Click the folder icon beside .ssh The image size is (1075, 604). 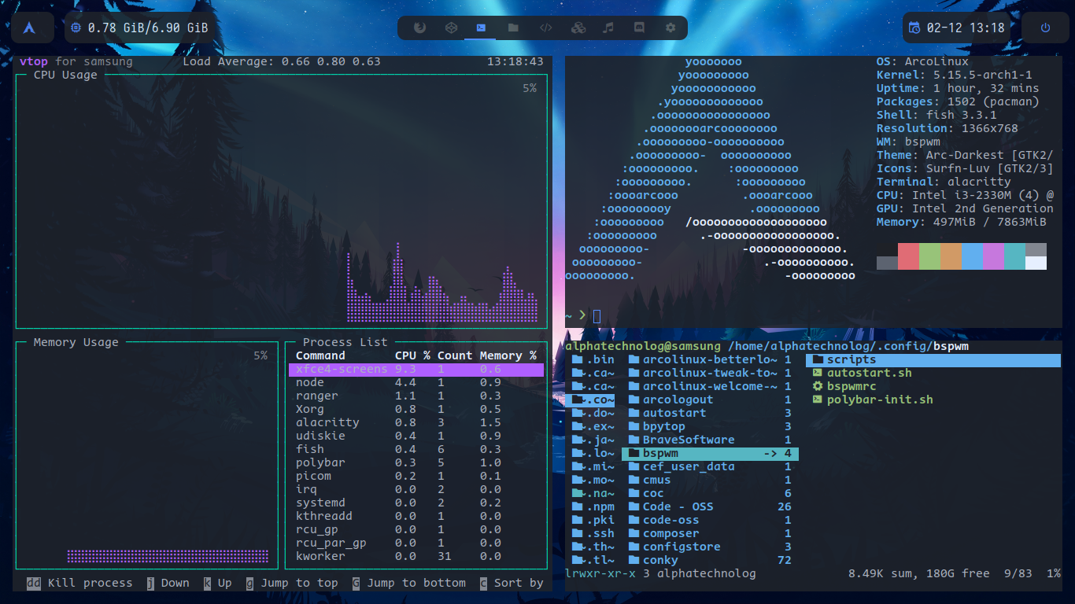577,533
